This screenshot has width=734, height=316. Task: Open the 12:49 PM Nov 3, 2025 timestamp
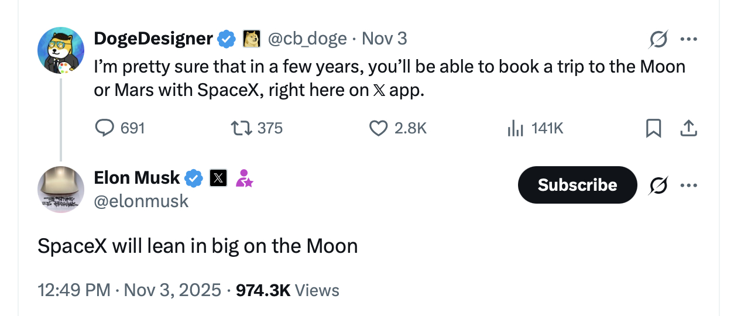(x=129, y=290)
